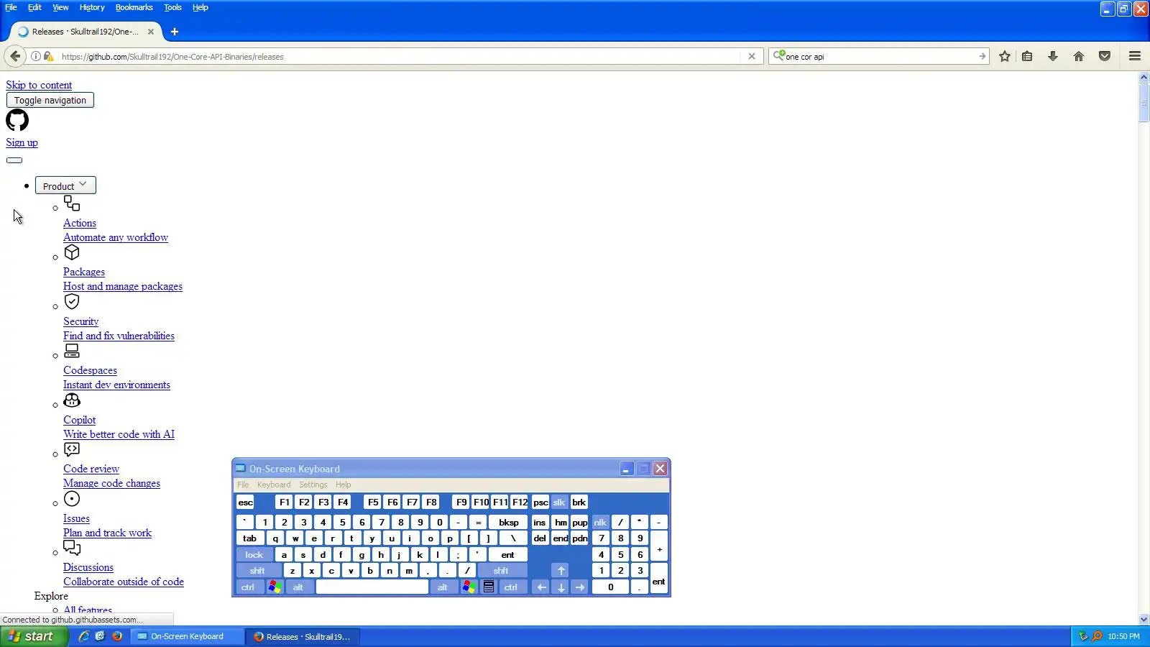
Task: Focus the GitHub URL address field
Action: pos(399,56)
